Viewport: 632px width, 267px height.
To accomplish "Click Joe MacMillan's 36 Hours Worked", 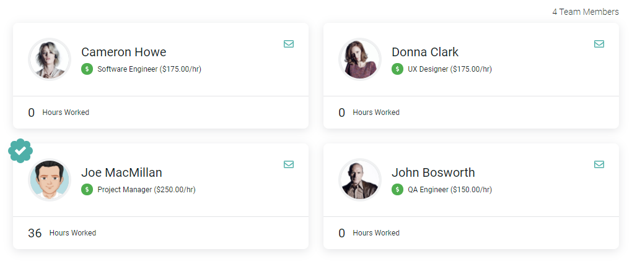I will click(62, 233).
